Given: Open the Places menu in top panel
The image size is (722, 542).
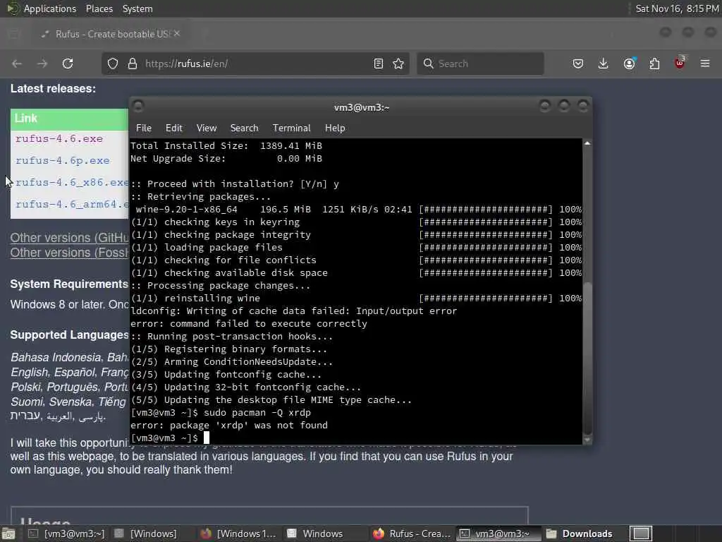Looking at the screenshot, I should coord(99,8).
